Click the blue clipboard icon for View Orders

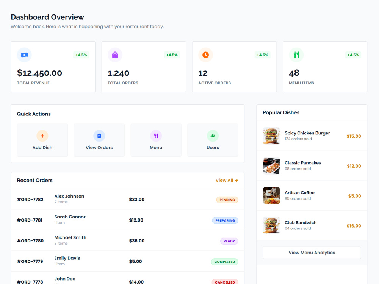(x=99, y=136)
